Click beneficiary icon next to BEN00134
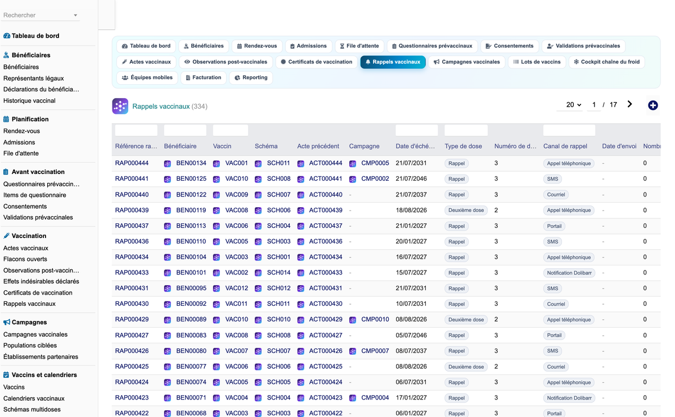675x417 pixels. 167,163
